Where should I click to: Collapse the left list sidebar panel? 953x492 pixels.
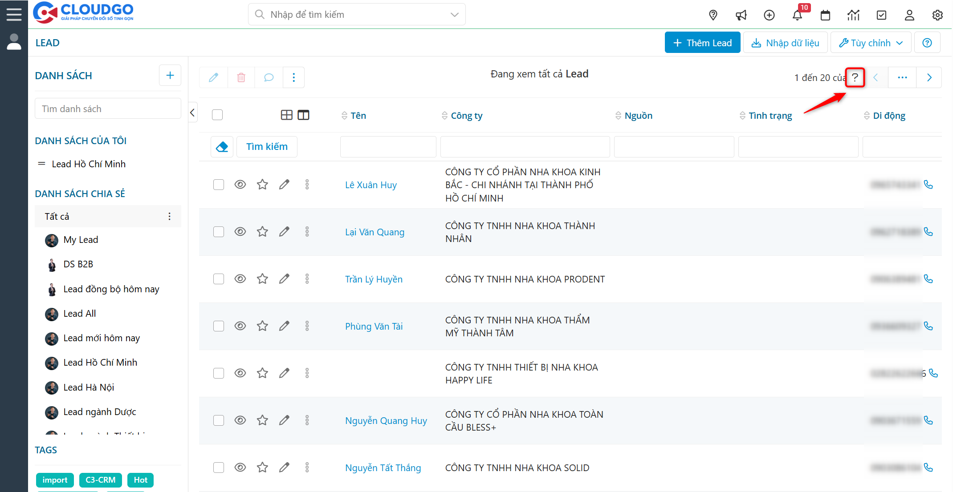(x=192, y=113)
